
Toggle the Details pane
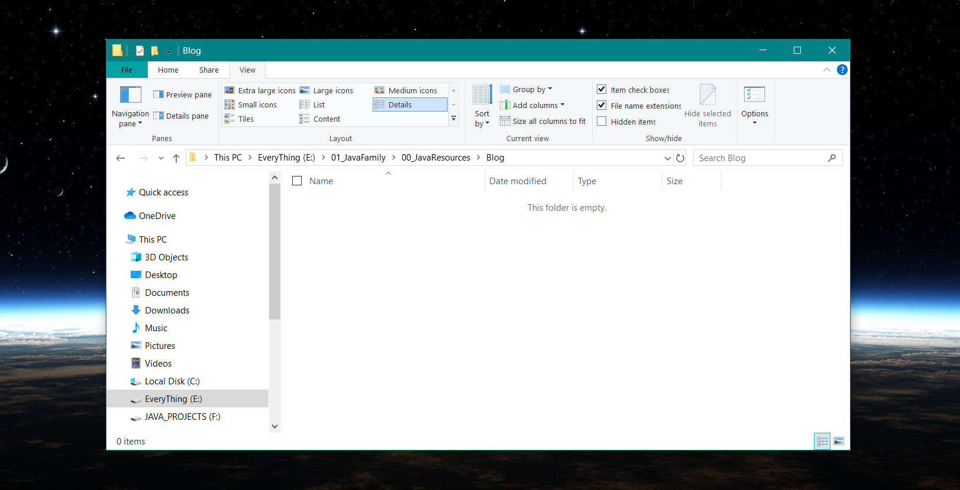click(181, 116)
